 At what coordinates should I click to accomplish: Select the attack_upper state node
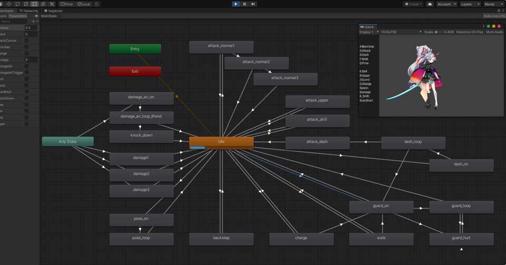coord(317,102)
